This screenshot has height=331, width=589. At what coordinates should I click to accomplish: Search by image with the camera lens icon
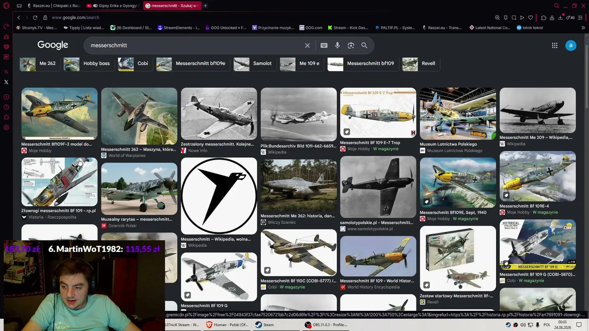pos(351,46)
